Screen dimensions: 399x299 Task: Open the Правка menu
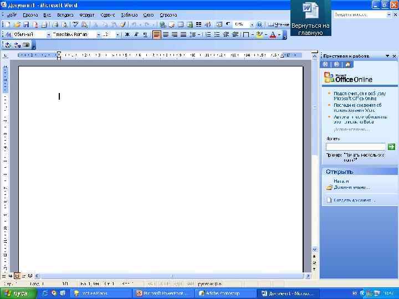click(x=30, y=15)
